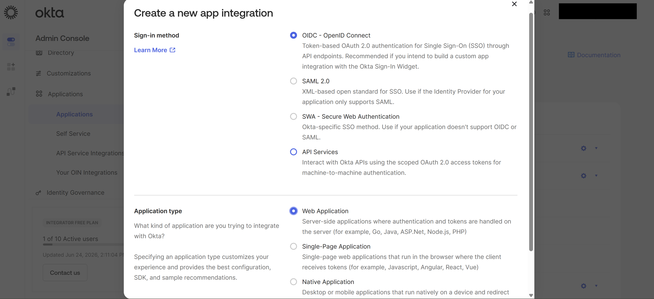Click the Okta sunburst logo icon
The image size is (654, 299).
[11, 12]
